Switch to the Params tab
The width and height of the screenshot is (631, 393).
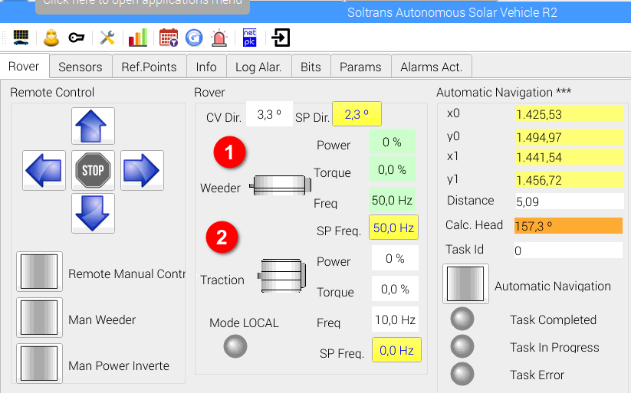click(360, 67)
